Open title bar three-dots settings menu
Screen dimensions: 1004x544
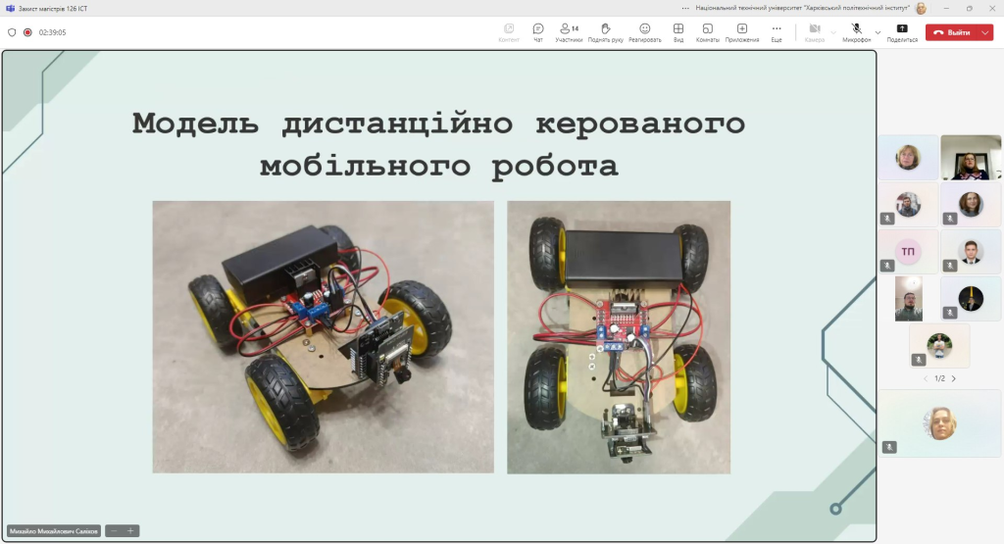click(685, 8)
